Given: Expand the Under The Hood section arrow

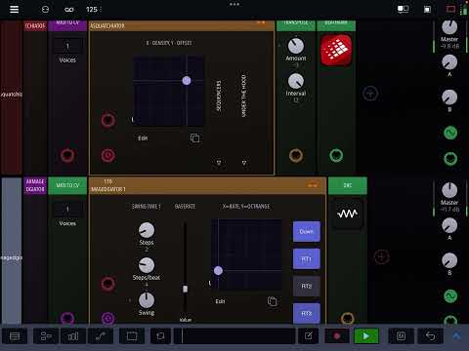Looking at the screenshot, I should [x=244, y=163].
